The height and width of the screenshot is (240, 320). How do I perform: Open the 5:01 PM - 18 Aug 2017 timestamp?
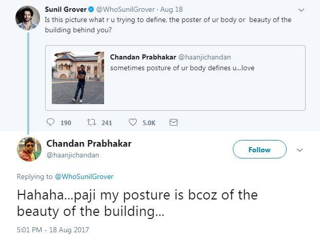[53, 230]
